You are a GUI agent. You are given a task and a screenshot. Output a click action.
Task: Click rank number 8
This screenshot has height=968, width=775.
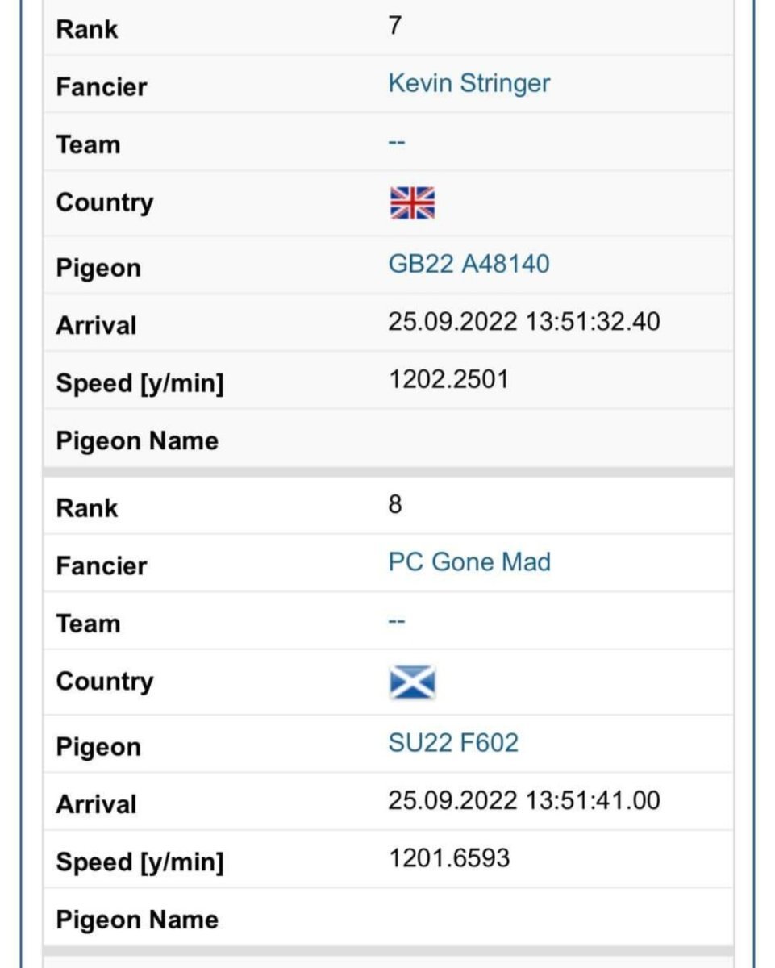[394, 505]
